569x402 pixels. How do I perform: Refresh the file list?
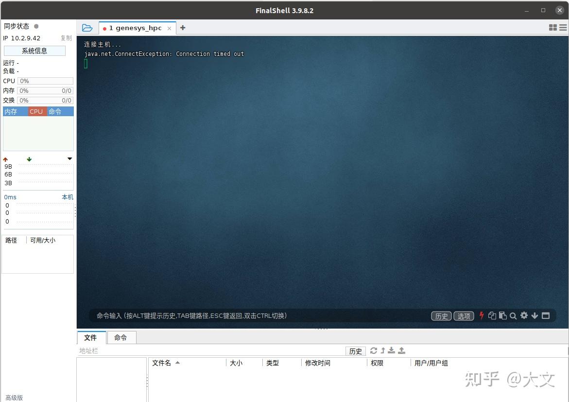point(373,350)
